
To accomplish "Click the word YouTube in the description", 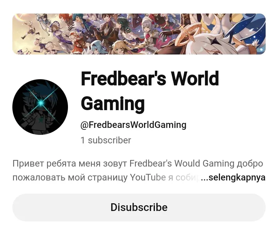I will (x=147, y=177).
